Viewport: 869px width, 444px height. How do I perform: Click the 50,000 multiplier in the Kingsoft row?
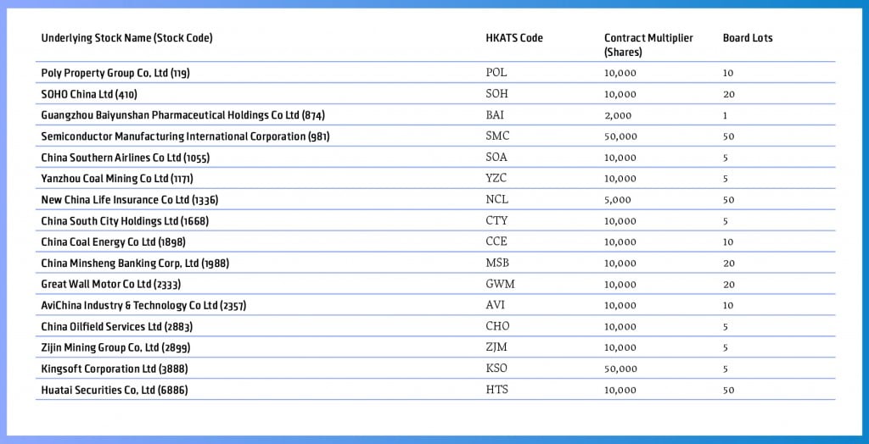[x=620, y=369]
